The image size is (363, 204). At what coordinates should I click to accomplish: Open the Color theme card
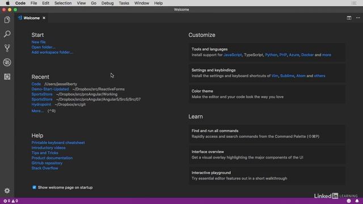coord(267,94)
